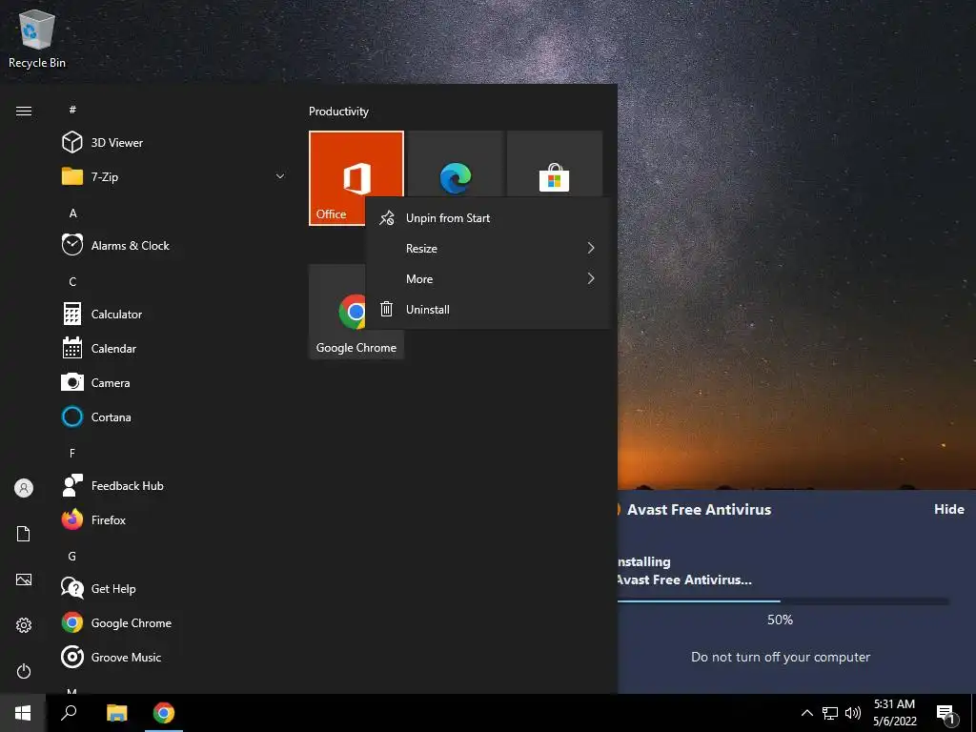The height and width of the screenshot is (732, 976).
Task: Choose Uninstall from context menu
Action: tap(487, 310)
